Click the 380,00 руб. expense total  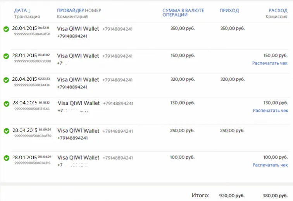[275, 196]
